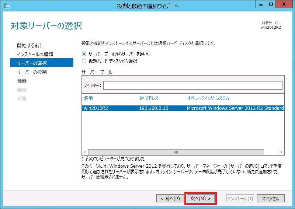Click the < 前へ(P) button
Viewport: 295px width, 209px height.
click(170, 198)
